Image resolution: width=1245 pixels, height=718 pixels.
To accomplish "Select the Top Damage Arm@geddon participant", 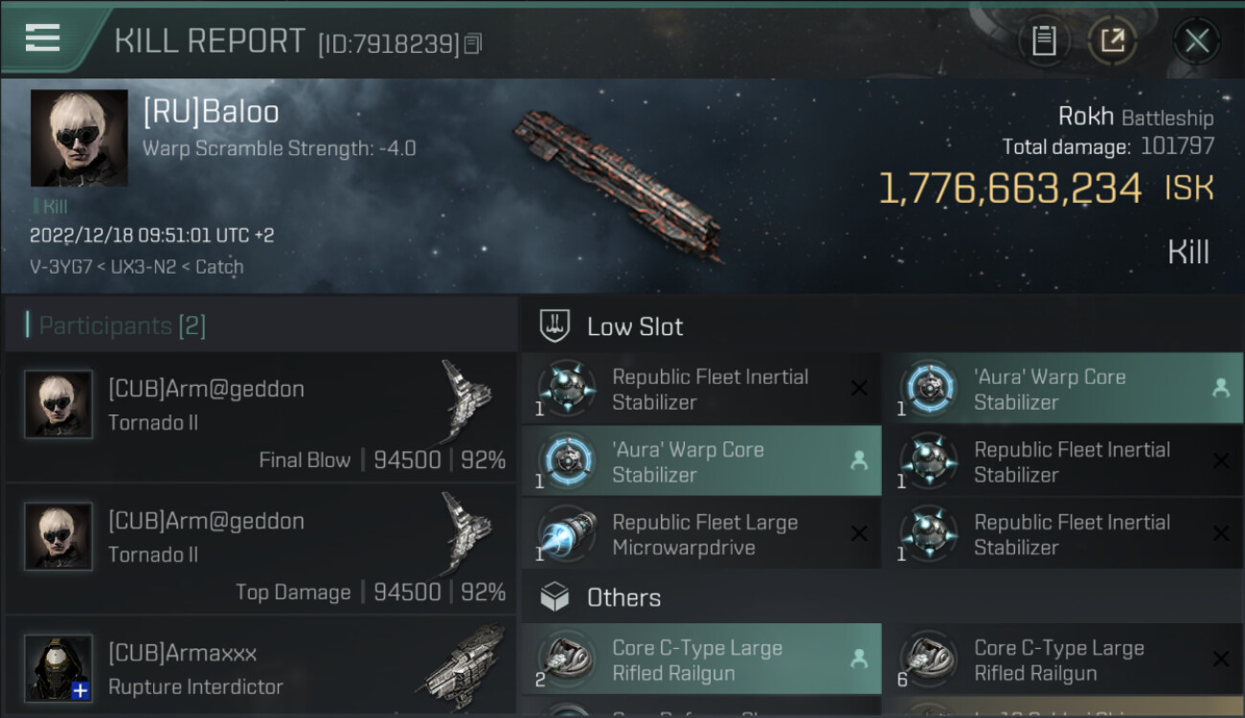I will (x=260, y=549).
